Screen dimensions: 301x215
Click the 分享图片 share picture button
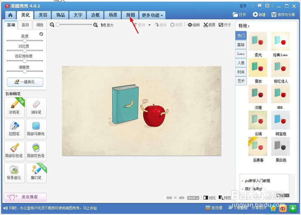coord(259,208)
